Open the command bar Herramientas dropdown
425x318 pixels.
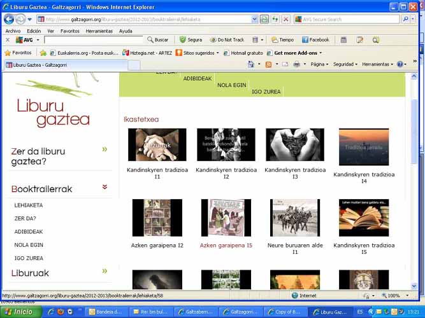(377, 64)
